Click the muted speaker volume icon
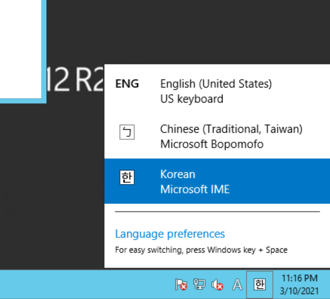This screenshot has width=330, height=299. pos(217,285)
